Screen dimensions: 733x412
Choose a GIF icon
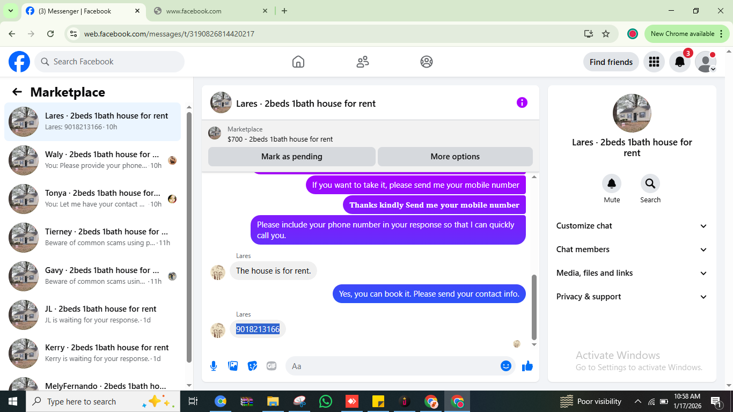[272, 366]
